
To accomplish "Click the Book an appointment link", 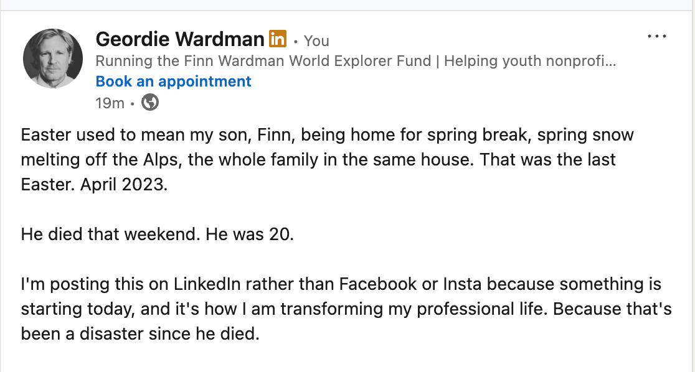I will [x=173, y=81].
